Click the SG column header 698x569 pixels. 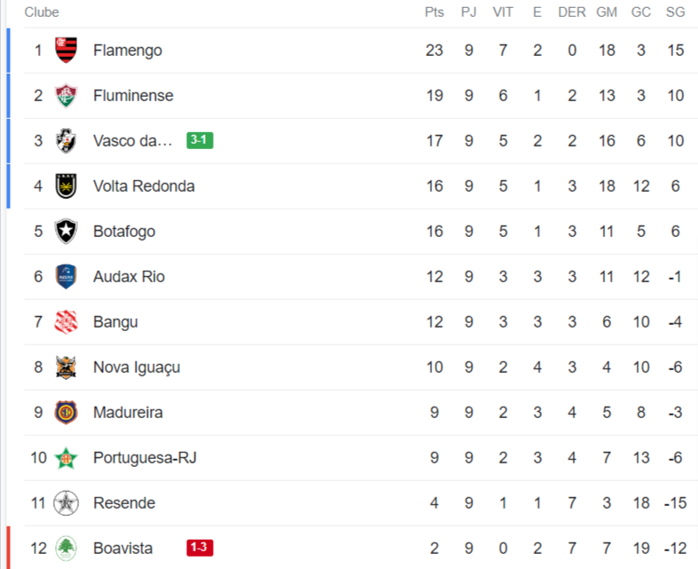(675, 12)
